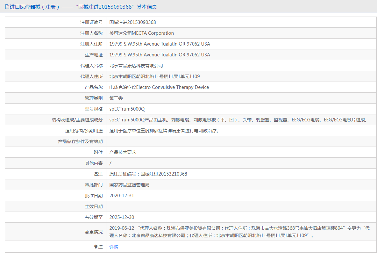Screen dimensions: 377x253
Task: Click the 生产地址 address value
Action: (160, 55)
